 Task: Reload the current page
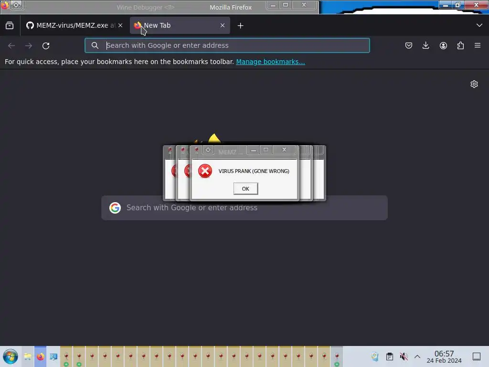coord(46,45)
